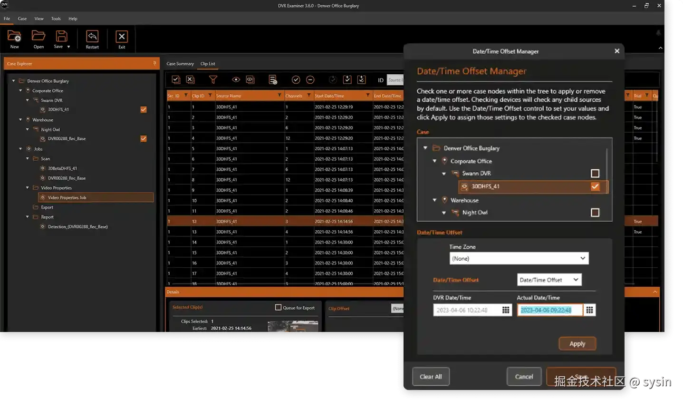Image resolution: width=683 pixels, height=400 pixels.
Task: Uncheck 30DHFS_41 in Case Explorer
Action: tap(144, 109)
